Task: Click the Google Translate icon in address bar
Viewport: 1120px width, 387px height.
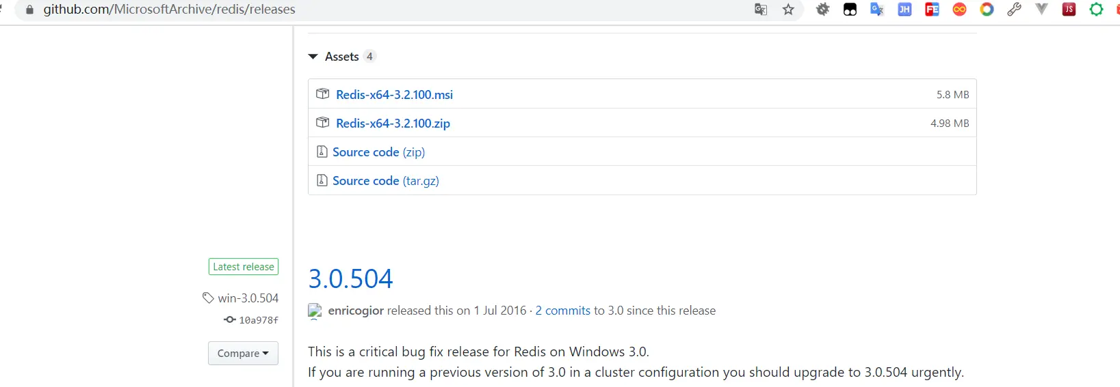Action: (x=761, y=10)
